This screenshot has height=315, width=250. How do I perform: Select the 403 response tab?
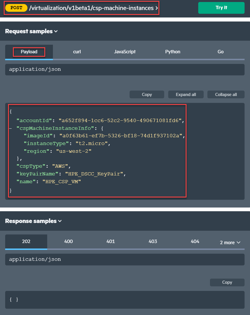coord(153,241)
